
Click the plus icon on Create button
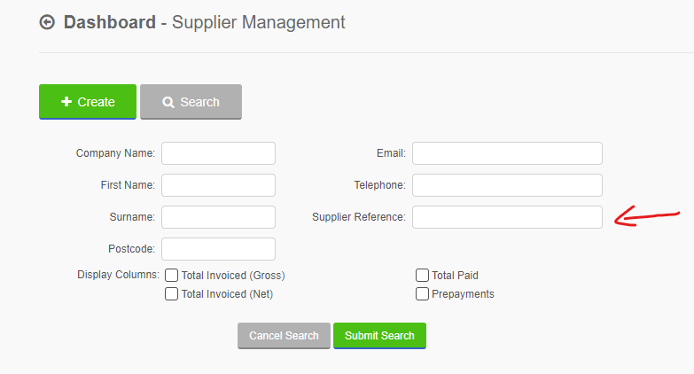click(66, 102)
